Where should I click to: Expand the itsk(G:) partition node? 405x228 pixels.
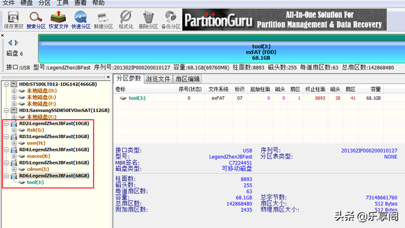14,130
